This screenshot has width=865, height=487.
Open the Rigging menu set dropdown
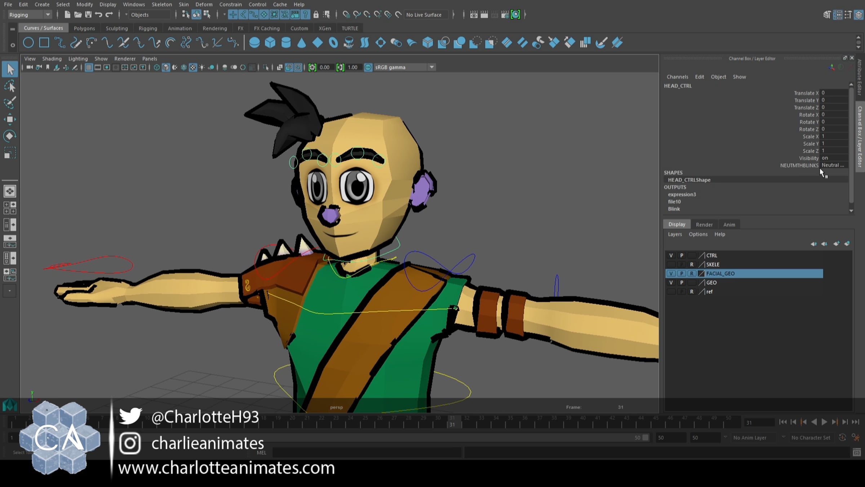(x=47, y=14)
